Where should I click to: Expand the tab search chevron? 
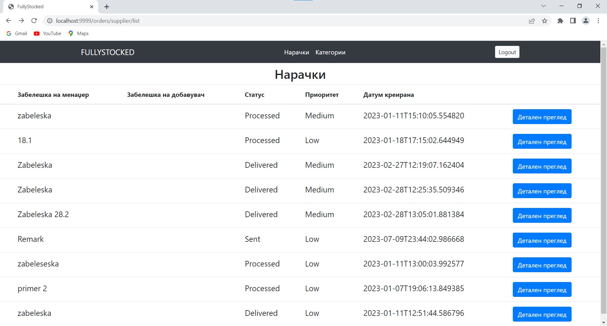click(x=543, y=6)
